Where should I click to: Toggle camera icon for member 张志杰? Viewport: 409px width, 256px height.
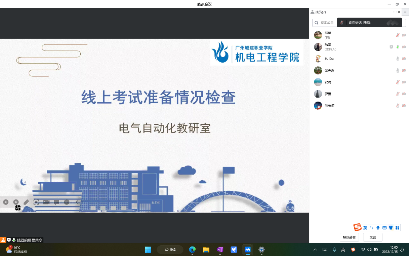(x=404, y=71)
